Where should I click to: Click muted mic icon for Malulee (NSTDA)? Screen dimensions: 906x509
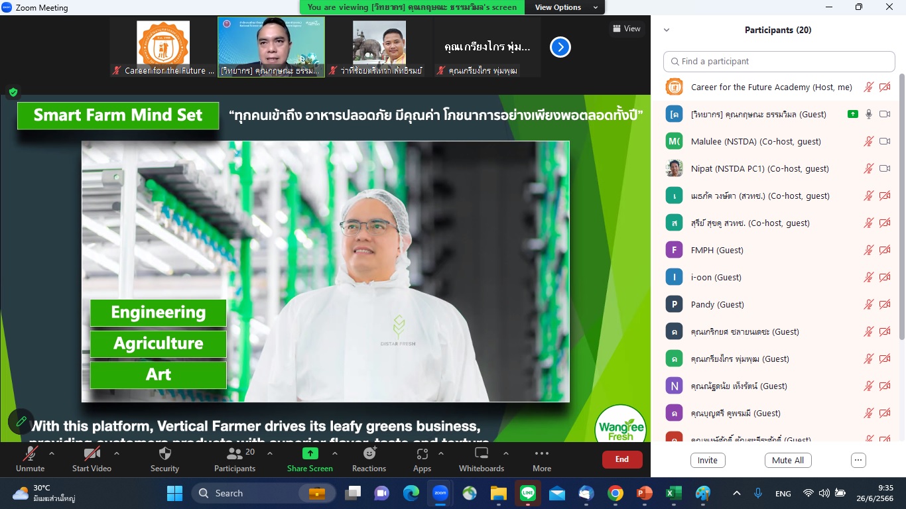pos(868,141)
